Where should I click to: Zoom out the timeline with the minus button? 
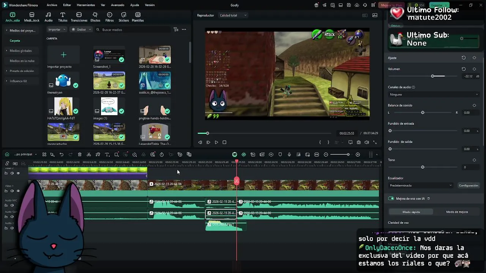tap(326, 155)
